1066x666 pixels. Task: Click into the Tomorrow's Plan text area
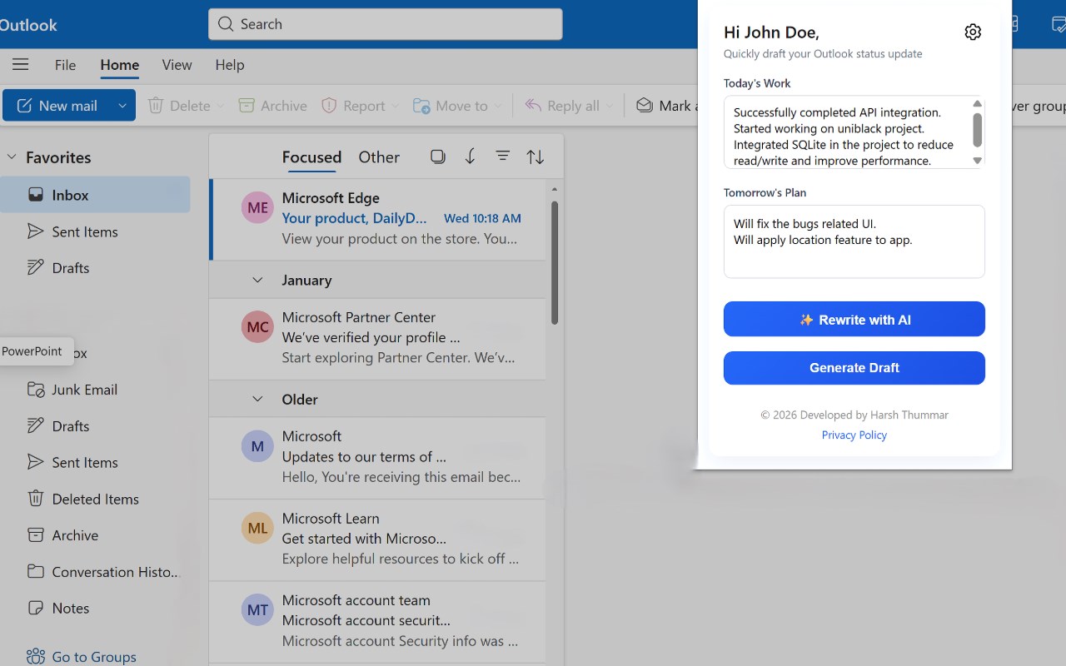(x=854, y=241)
